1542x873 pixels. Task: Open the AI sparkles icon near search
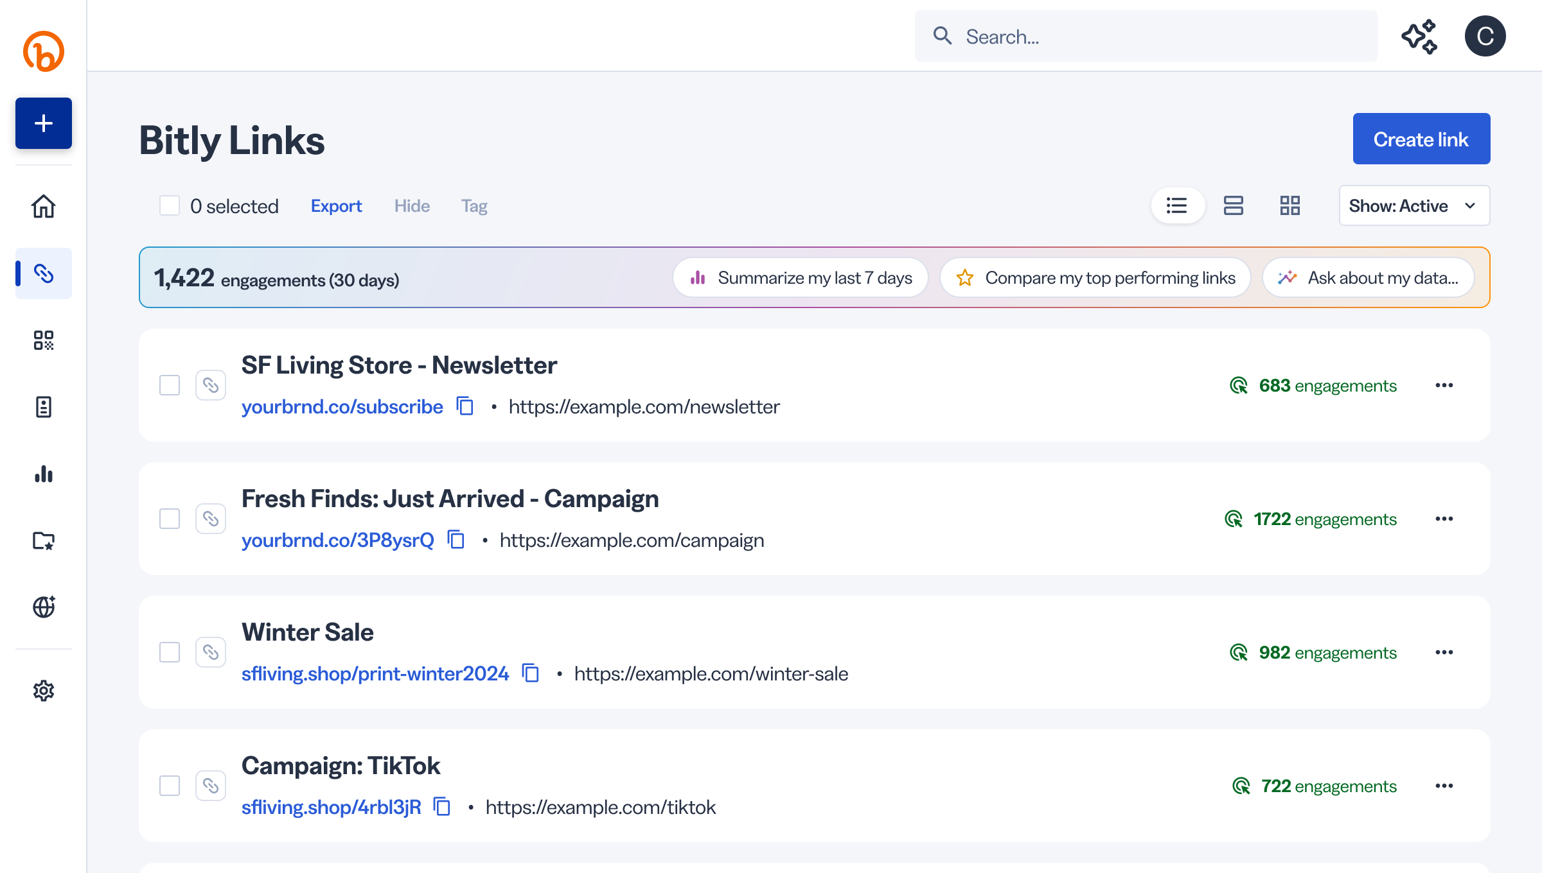tap(1421, 36)
